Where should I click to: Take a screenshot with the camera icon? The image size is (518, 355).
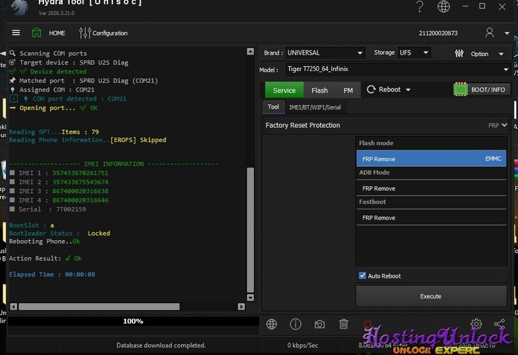click(320, 324)
